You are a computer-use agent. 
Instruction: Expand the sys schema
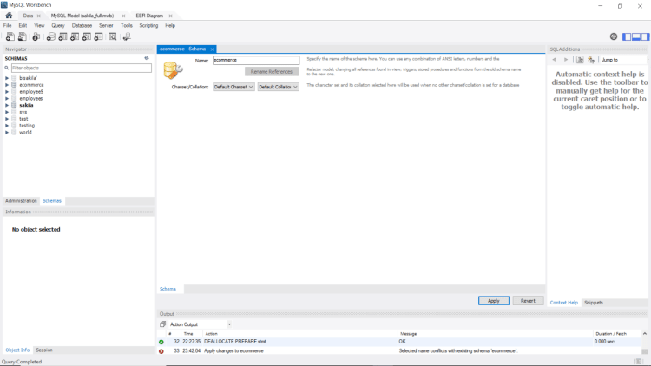pos(7,112)
